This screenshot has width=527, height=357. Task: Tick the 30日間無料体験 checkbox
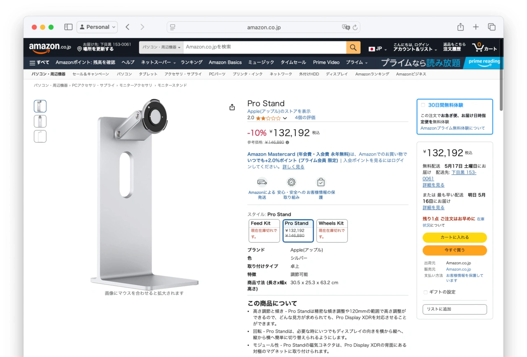(x=423, y=105)
